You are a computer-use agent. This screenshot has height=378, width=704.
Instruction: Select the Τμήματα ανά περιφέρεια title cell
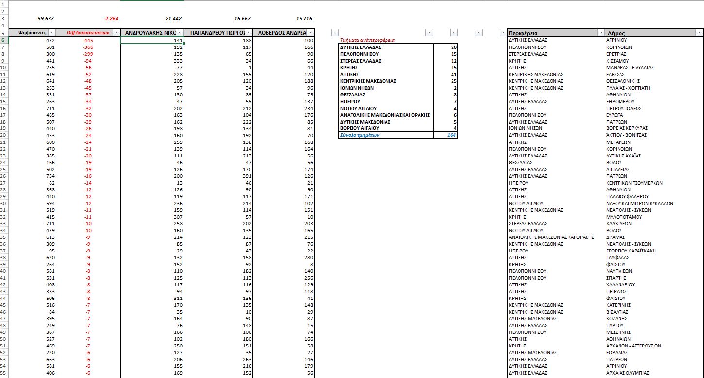pyautogui.click(x=368, y=40)
